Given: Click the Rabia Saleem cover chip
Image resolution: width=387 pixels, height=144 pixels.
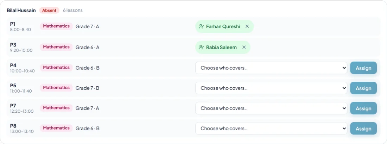Looking at the screenshot, I should [223, 47].
